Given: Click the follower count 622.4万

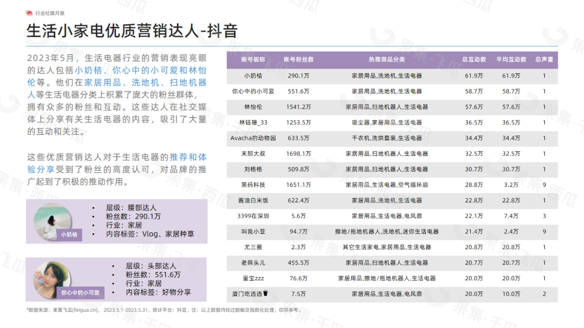Looking at the screenshot, I should (299, 201).
